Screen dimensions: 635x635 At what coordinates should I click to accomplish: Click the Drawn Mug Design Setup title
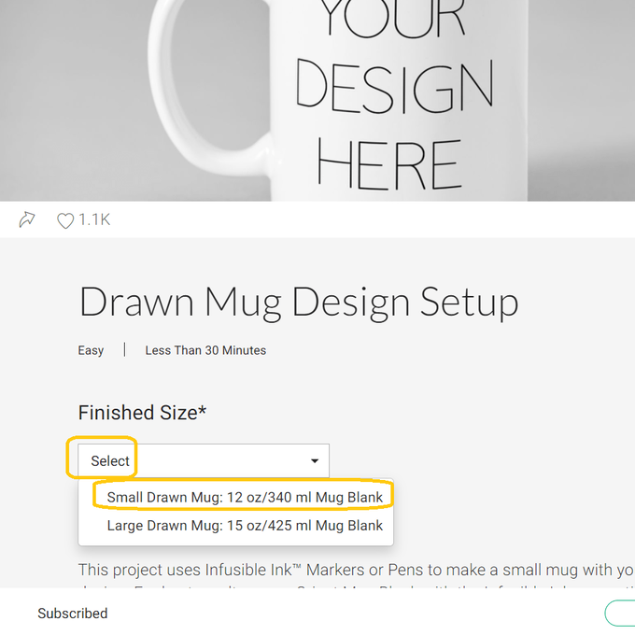click(298, 303)
